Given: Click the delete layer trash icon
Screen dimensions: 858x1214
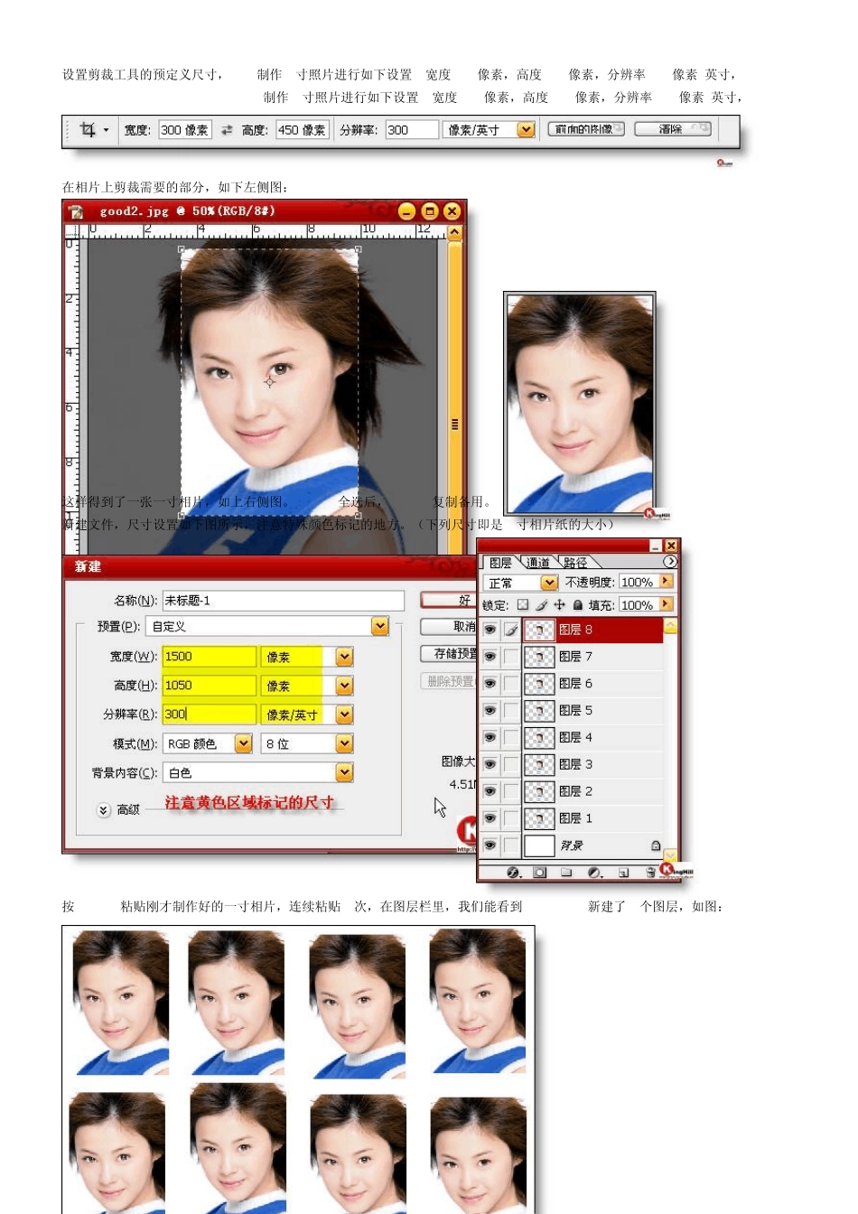Looking at the screenshot, I should coord(650,873).
